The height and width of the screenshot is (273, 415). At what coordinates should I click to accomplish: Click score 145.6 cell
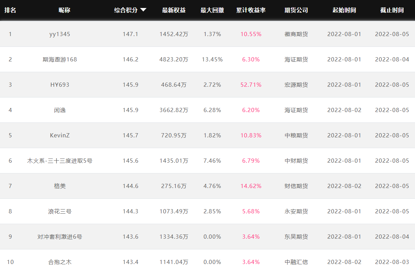click(x=131, y=161)
